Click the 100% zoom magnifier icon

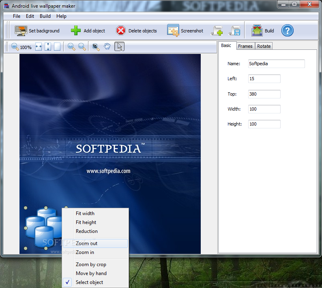(x=15, y=47)
